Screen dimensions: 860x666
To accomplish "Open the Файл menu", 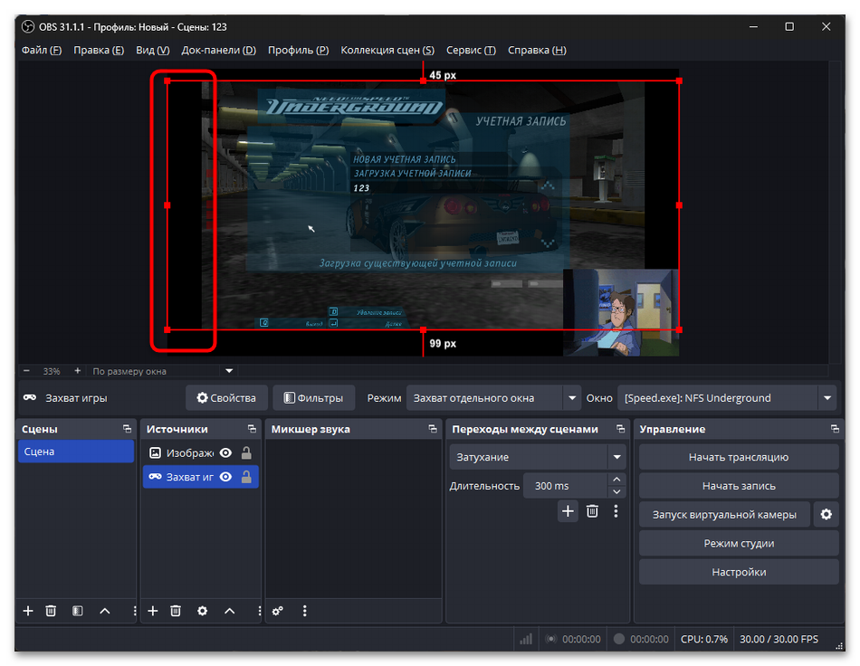I will 41,50.
